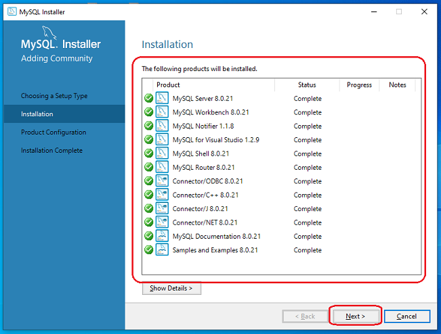441x334 pixels.
Task: Select the Connector/C++ 8.0.21 row text
Action: pyautogui.click(x=205, y=195)
